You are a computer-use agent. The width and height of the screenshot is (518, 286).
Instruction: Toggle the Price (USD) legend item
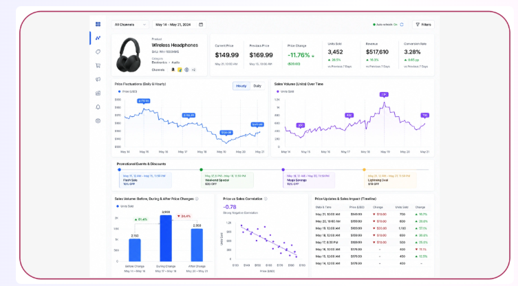pos(127,91)
